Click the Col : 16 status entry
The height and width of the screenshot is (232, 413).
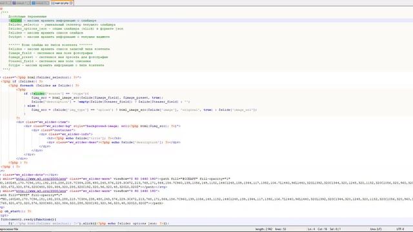click(x=322, y=229)
